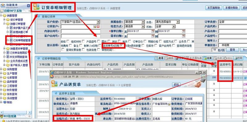
Task: Clear 订货客户 field using red X icon
Action: tap(98, 26)
